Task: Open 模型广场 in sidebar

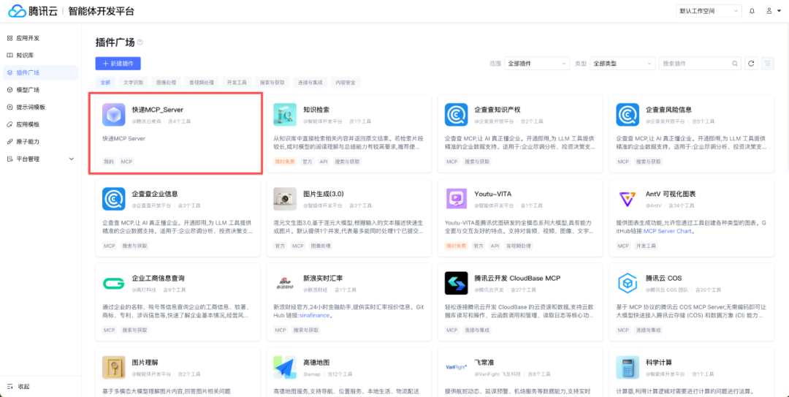Action: 41,90
